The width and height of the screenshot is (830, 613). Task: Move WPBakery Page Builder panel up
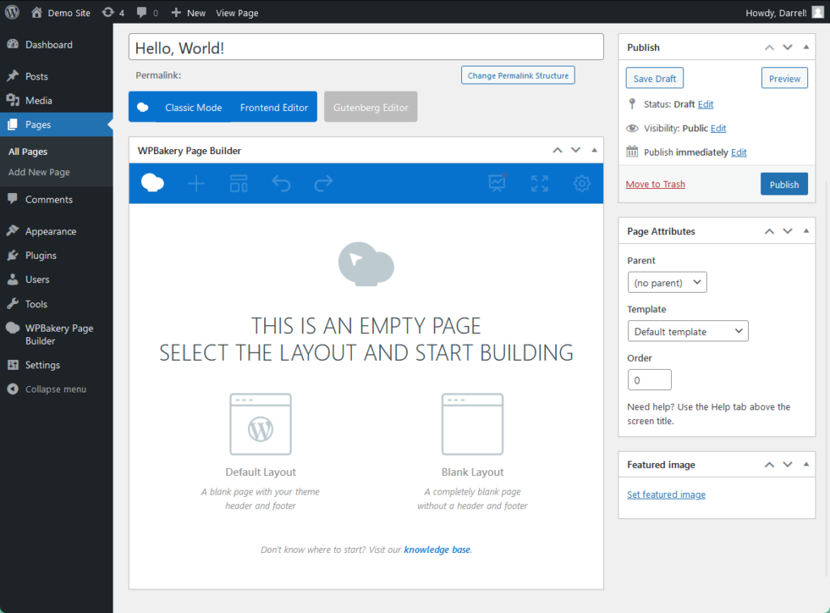coord(558,150)
